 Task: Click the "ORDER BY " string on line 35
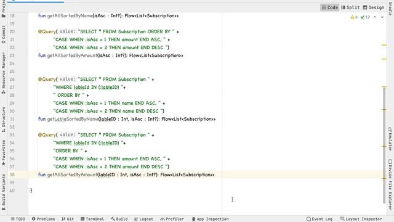tap(68, 150)
